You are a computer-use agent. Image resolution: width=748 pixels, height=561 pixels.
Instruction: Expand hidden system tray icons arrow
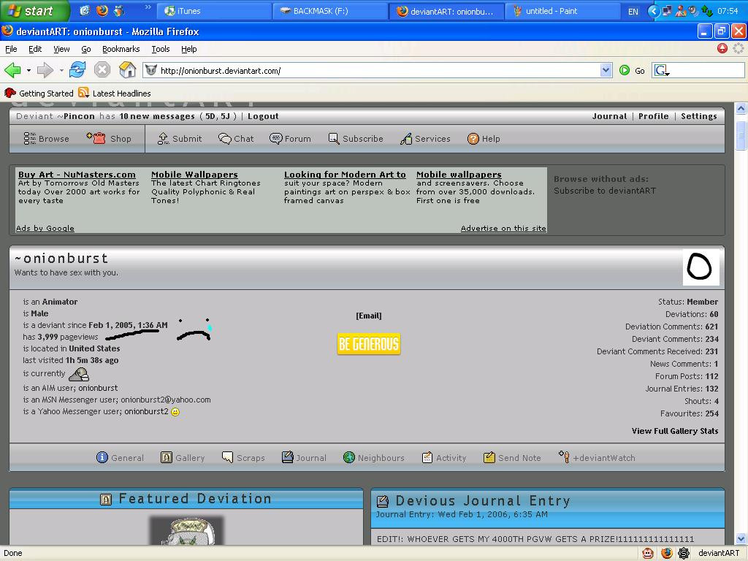(x=654, y=11)
